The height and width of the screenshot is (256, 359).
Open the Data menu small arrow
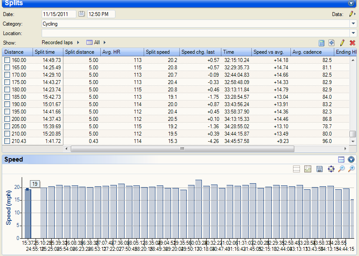355,14
